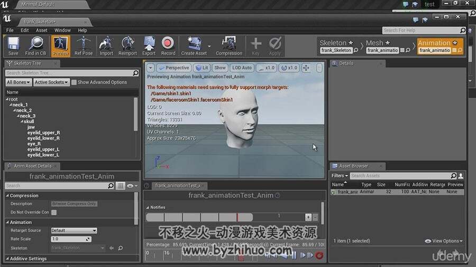Click the user icon in Asset Browser
Screen dimensions: 476x267
click(x=461, y=176)
